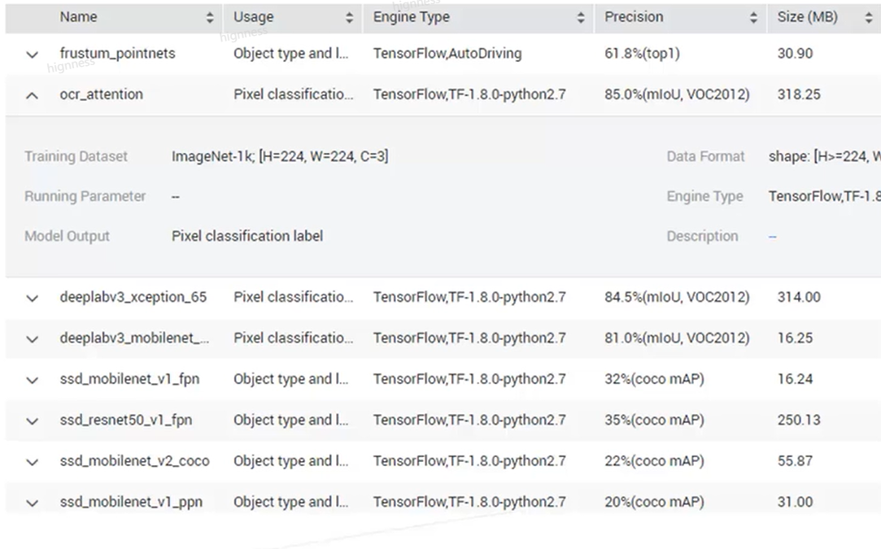Sort by Engine Type column arrows
This screenshot has height=549, width=881.
tap(581, 18)
